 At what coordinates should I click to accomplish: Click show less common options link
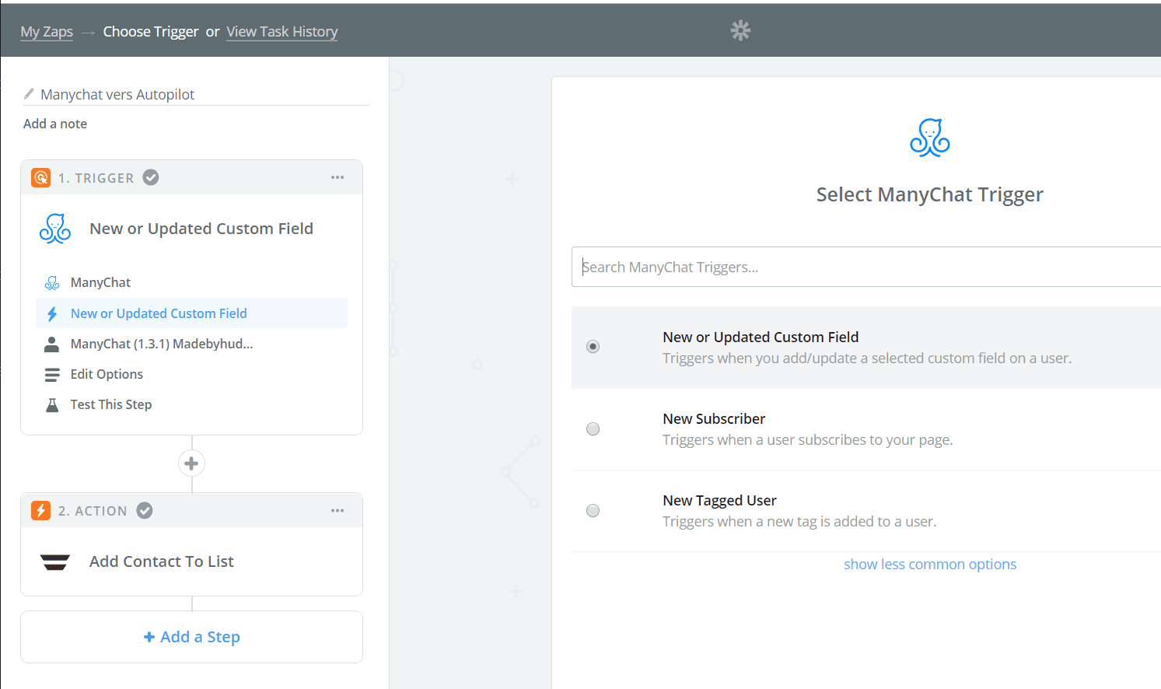(930, 565)
